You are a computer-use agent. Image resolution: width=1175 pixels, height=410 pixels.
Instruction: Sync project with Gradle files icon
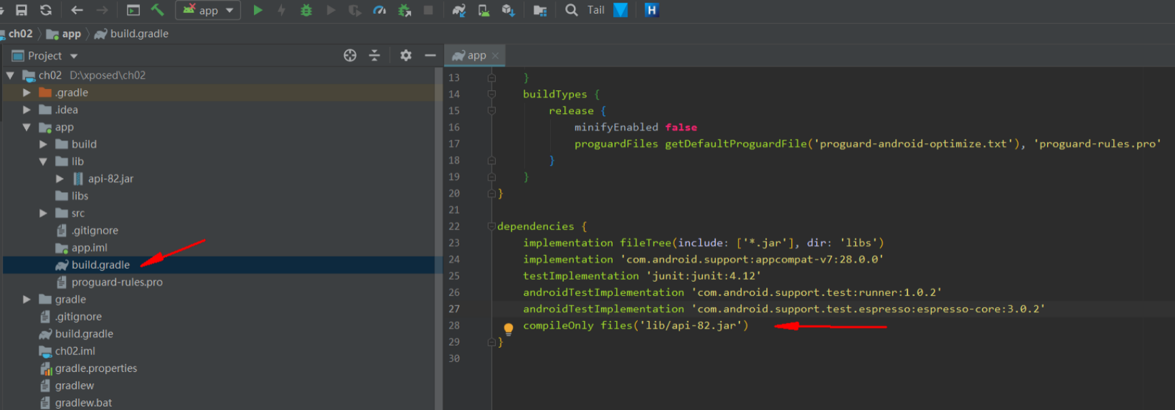[459, 10]
